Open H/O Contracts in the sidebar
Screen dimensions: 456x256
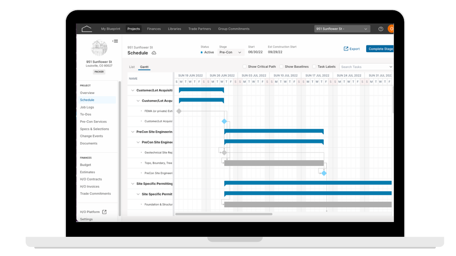coord(91,179)
